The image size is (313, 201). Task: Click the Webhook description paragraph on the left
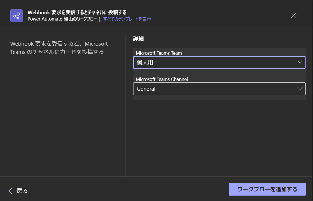click(59, 48)
